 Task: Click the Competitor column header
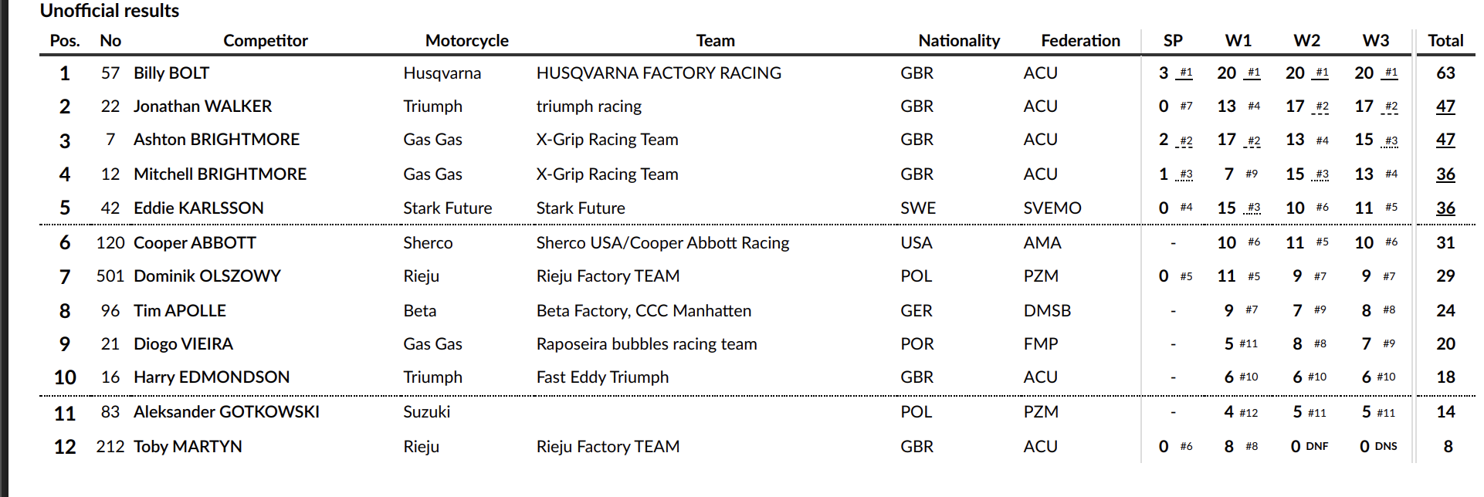[265, 41]
